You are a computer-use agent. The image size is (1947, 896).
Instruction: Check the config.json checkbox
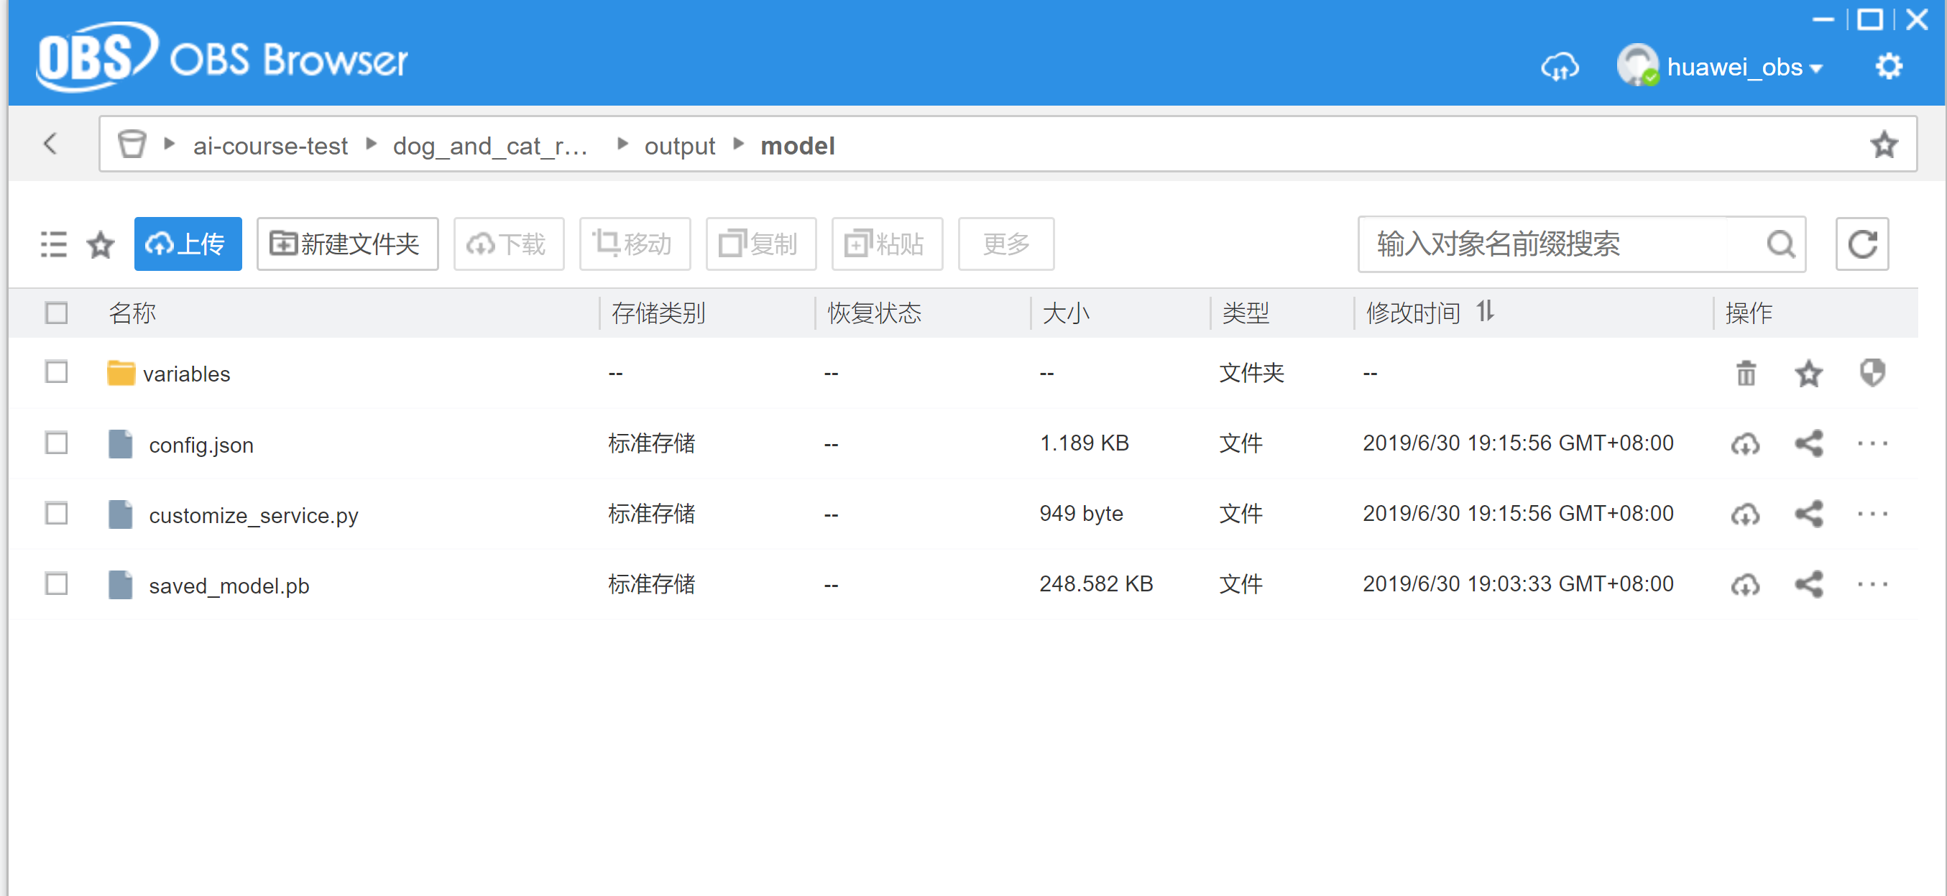(x=57, y=443)
